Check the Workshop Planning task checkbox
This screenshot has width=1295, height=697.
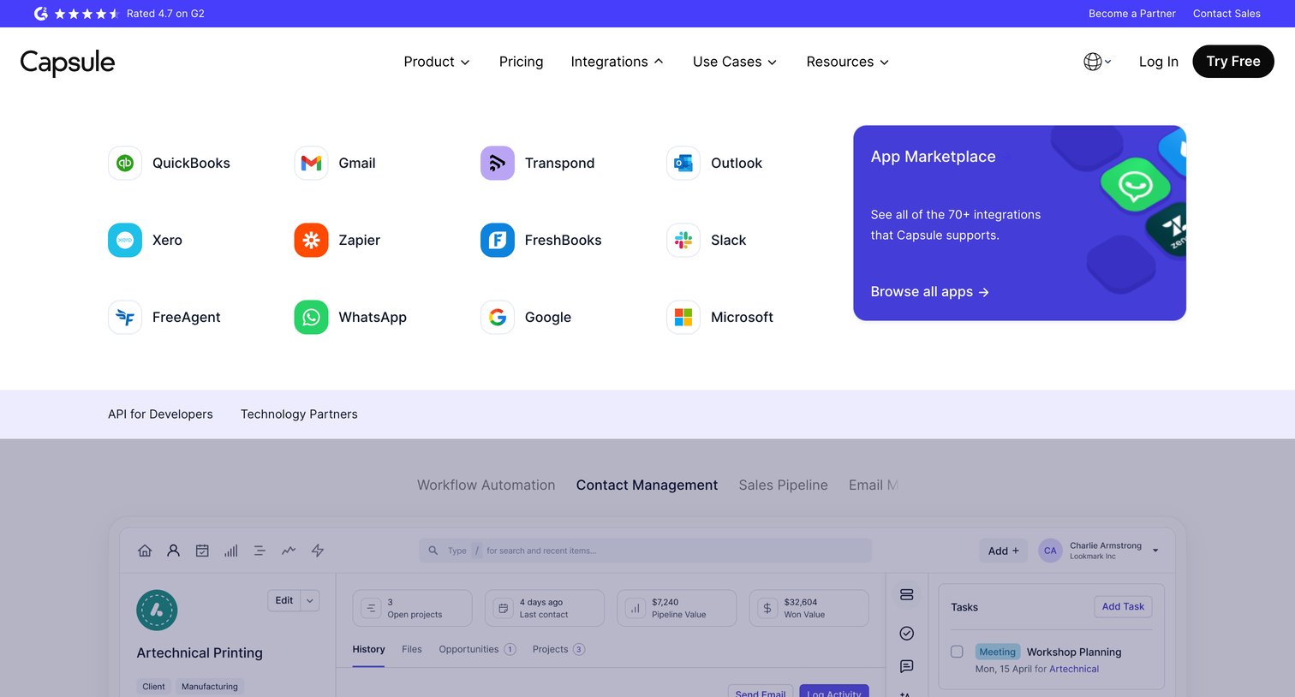click(x=957, y=652)
